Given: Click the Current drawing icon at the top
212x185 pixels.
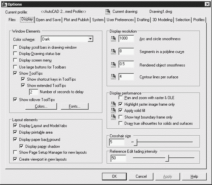Looking at the screenshot, I should [107, 12].
